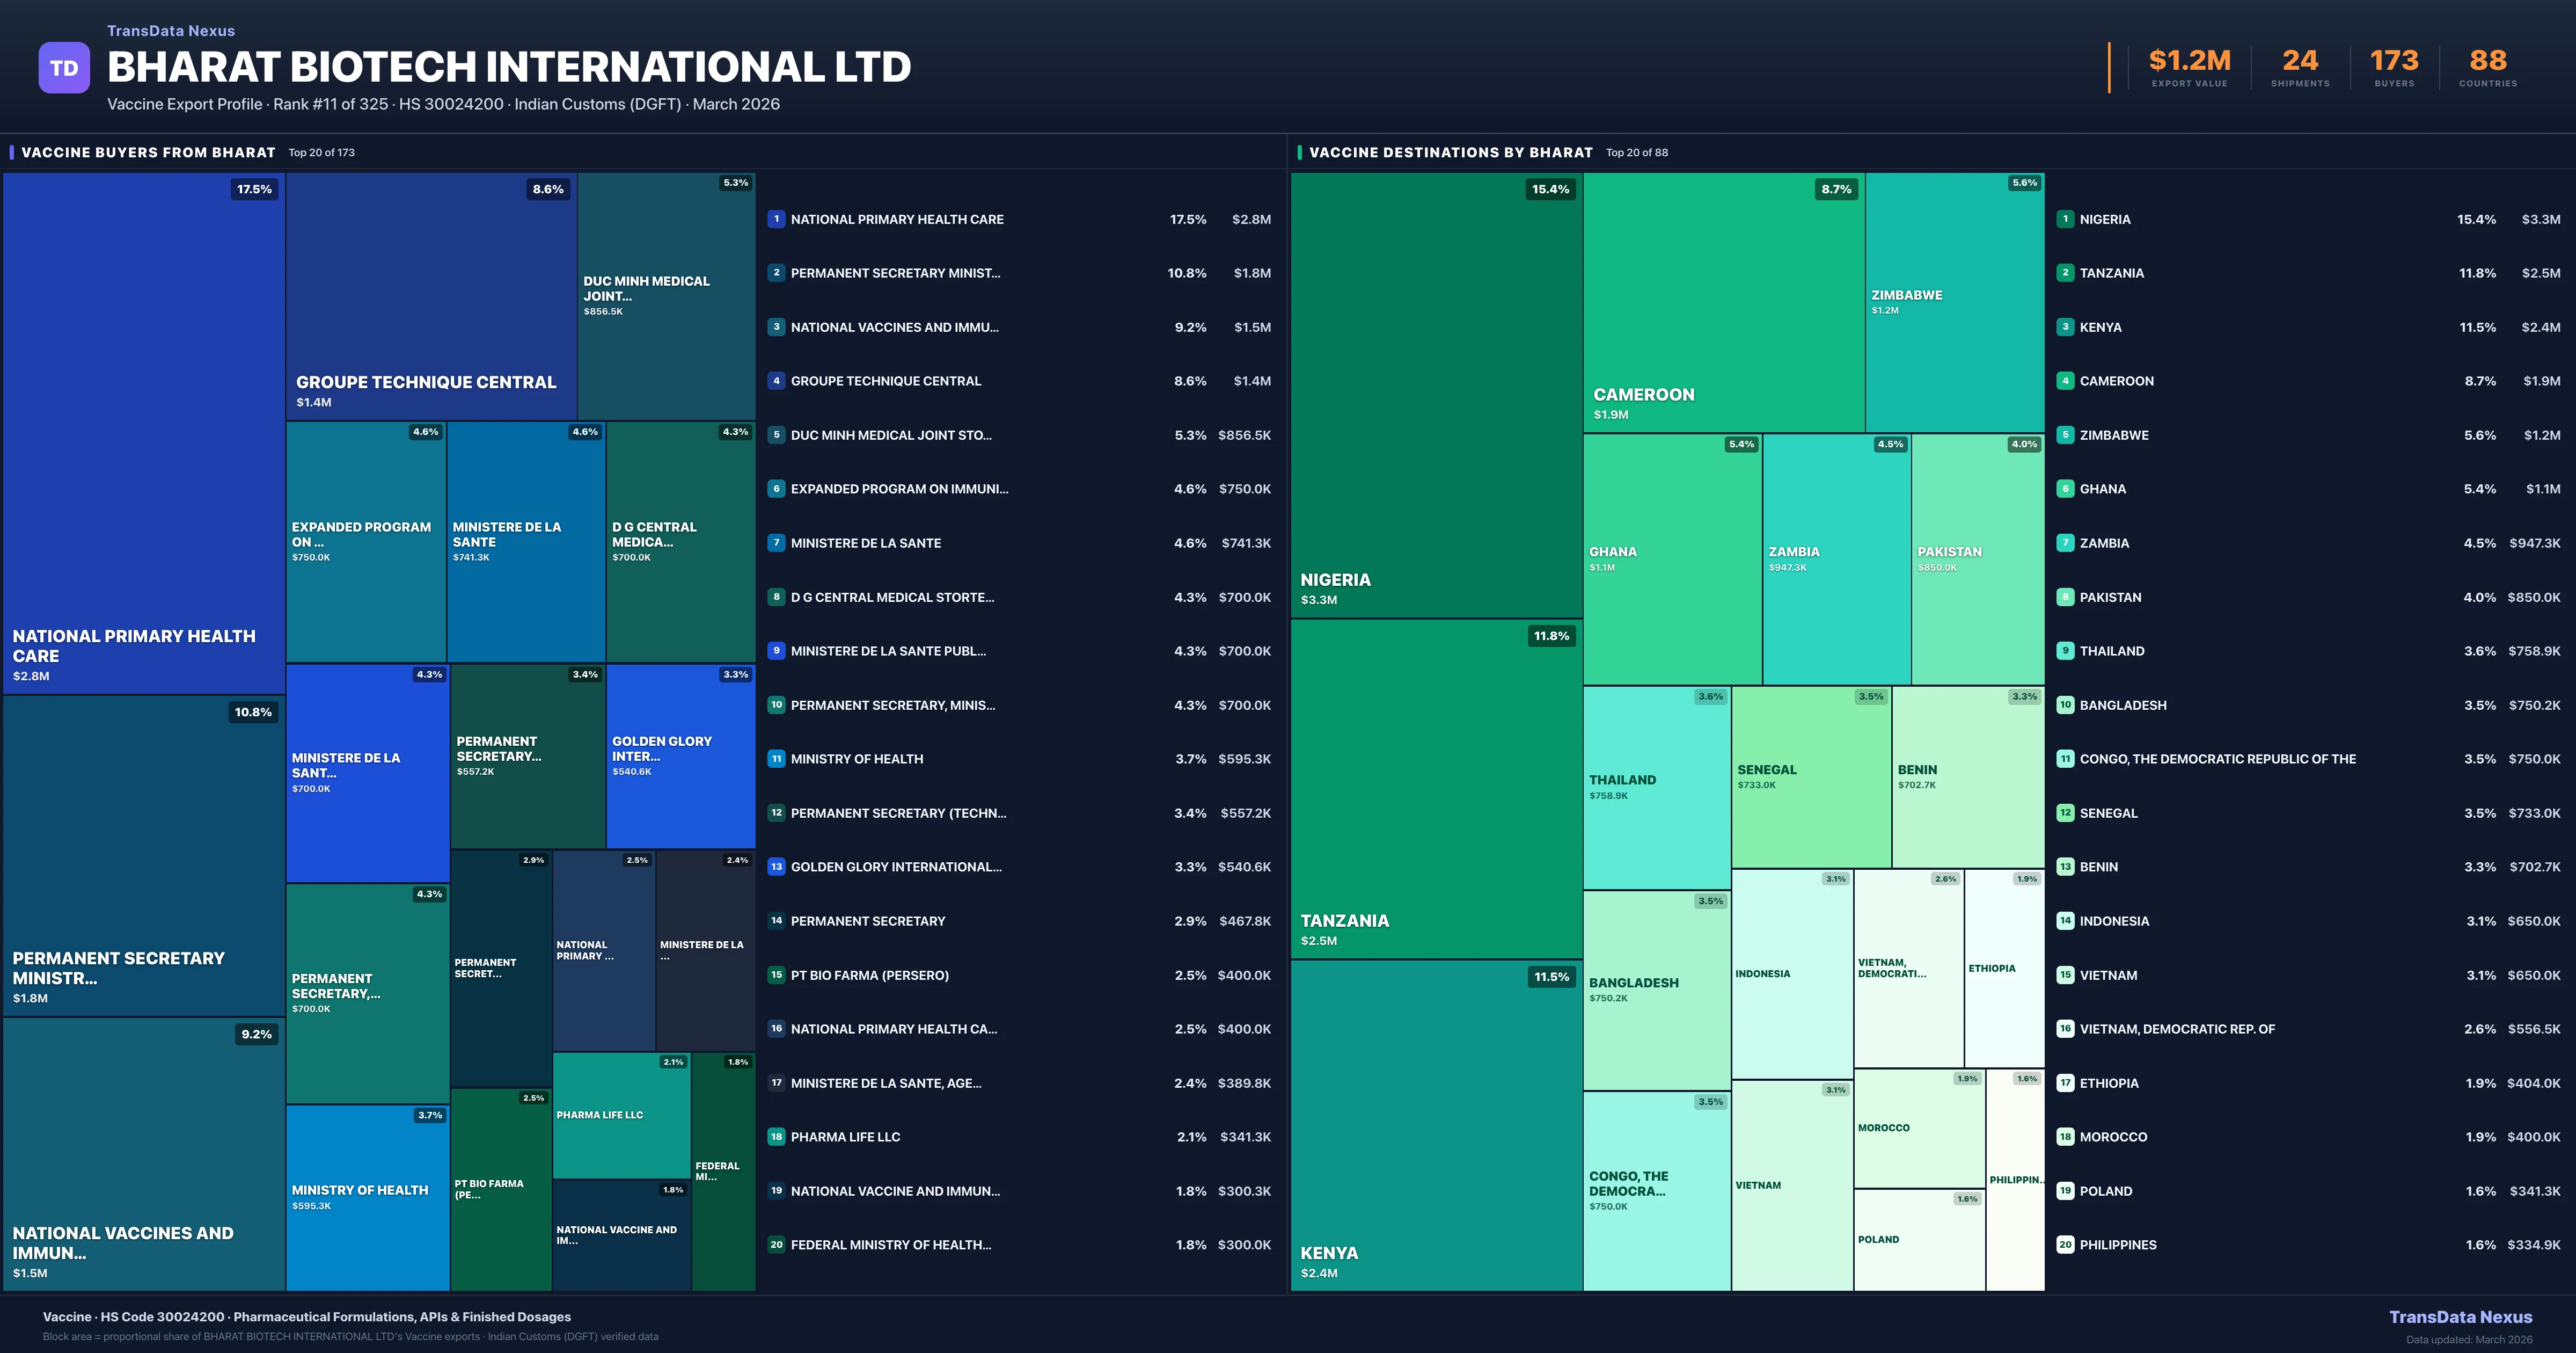Click rank badge 20 beside Philippines

pyautogui.click(x=2065, y=1245)
